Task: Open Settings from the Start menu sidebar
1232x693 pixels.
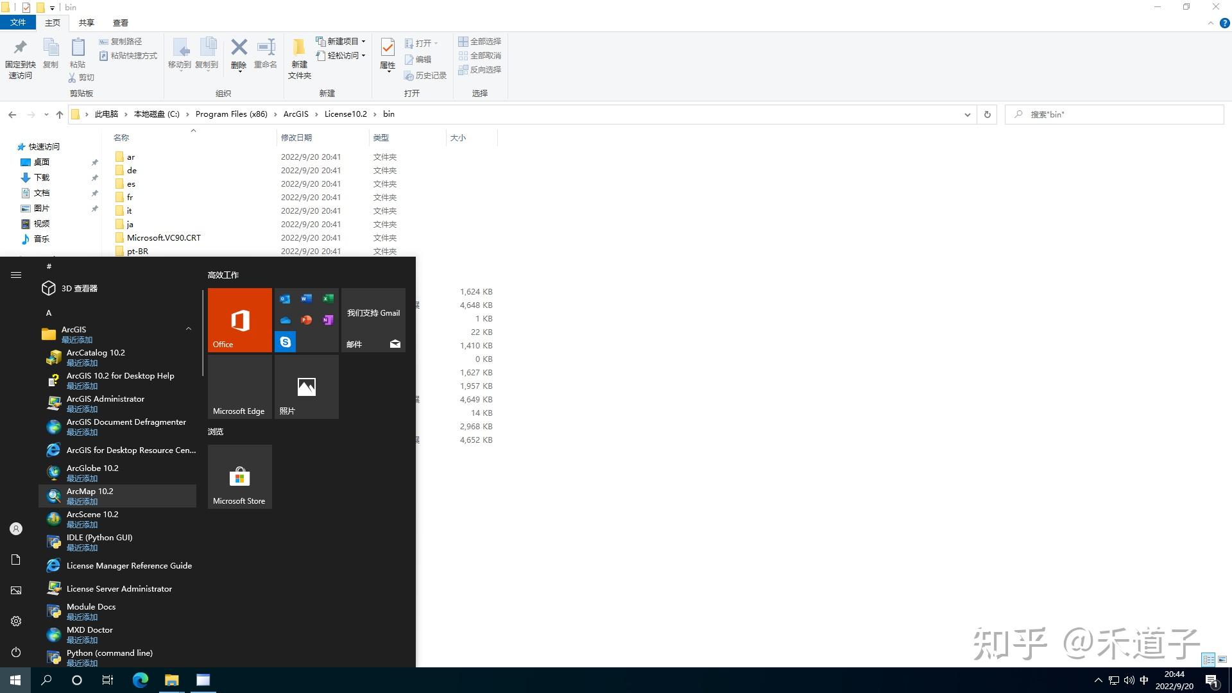Action: 15,620
